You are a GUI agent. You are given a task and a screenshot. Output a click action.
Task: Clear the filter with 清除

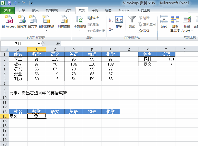(144, 18)
